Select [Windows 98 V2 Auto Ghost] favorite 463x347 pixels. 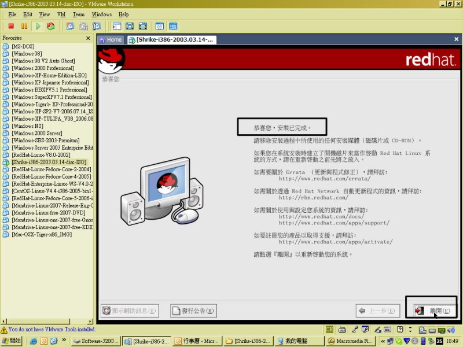point(43,61)
